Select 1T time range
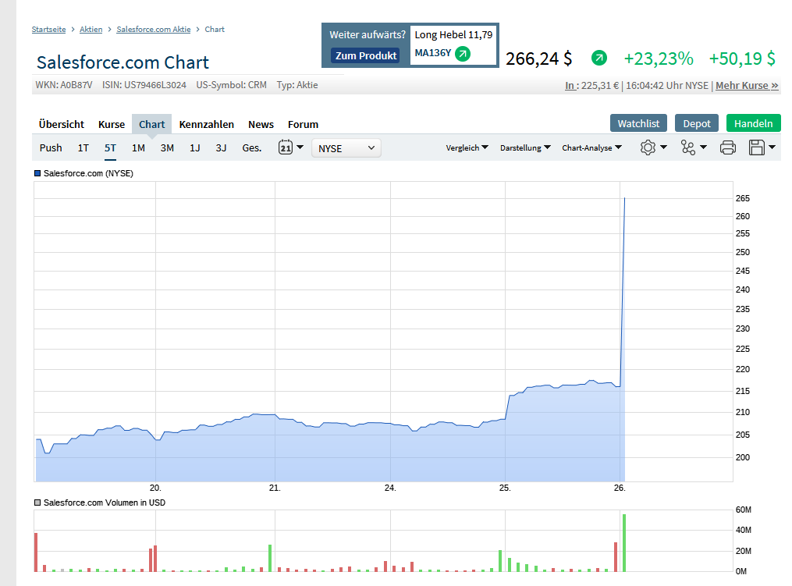This screenshot has height=586, width=792. pos(83,148)
